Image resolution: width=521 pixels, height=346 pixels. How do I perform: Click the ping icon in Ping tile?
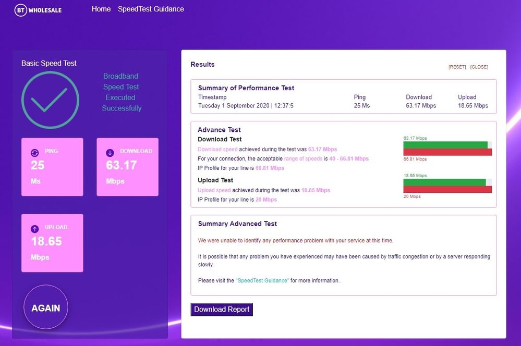point(34,153)
